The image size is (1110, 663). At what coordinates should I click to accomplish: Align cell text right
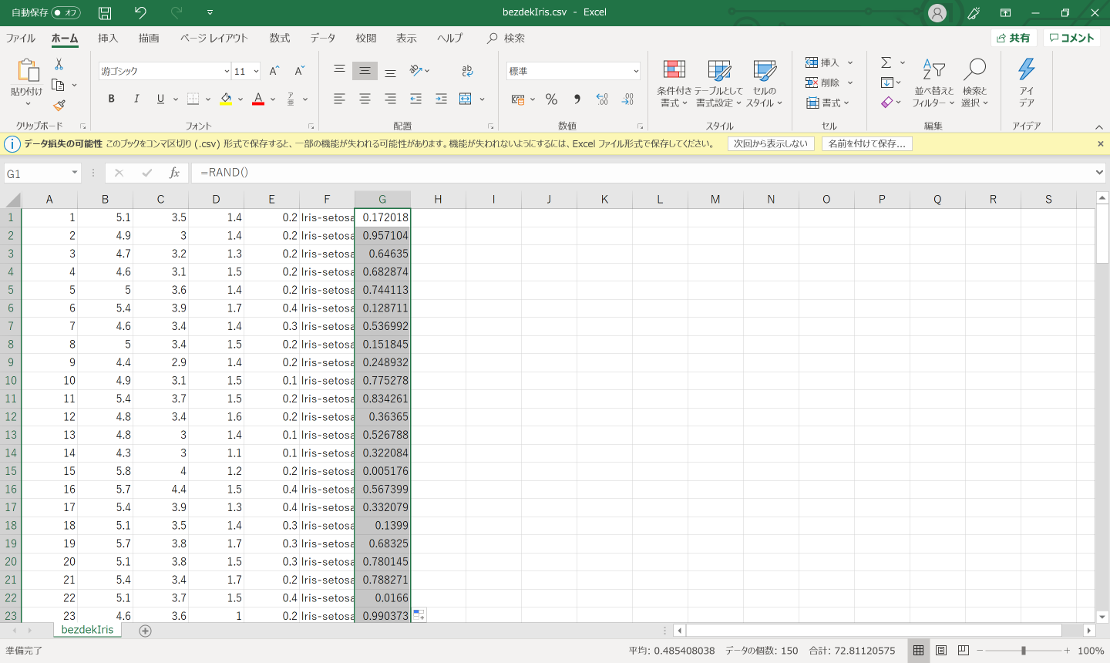click(390, 99)
